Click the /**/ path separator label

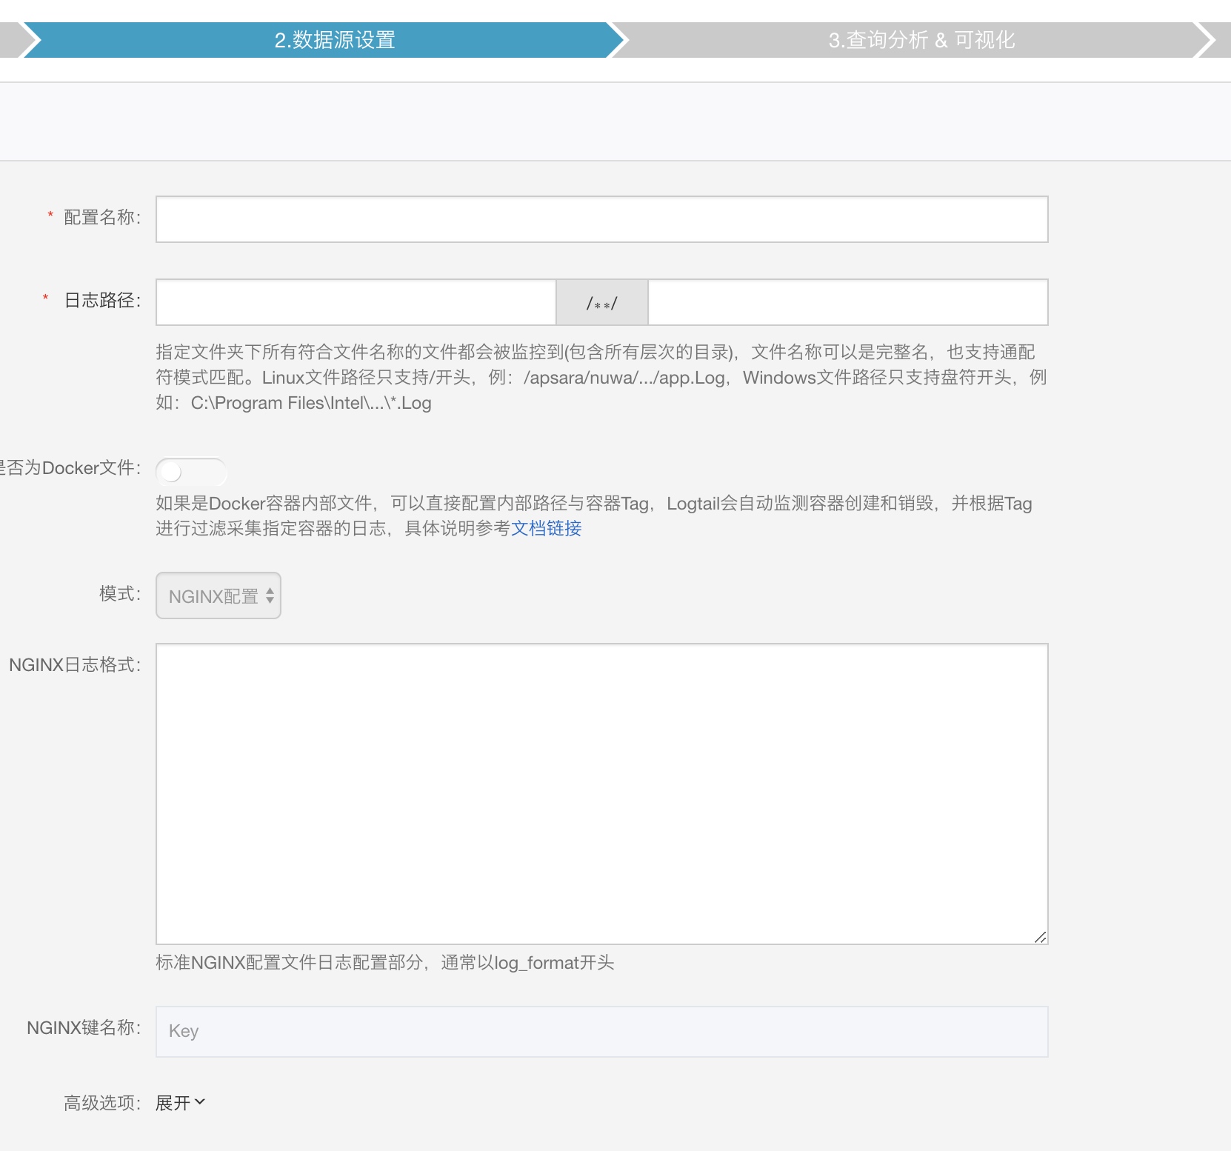tap(602, 302)
